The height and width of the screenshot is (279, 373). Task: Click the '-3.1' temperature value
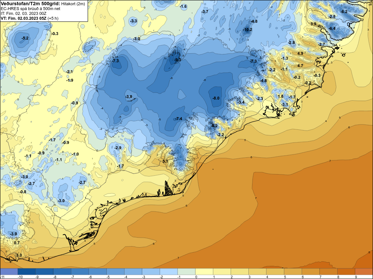coord(285,104)
